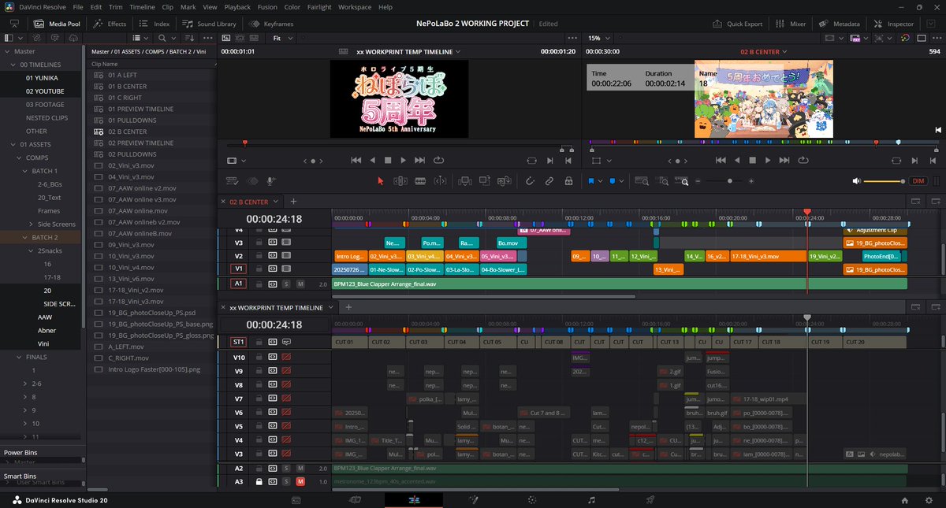Screen dimensions: 946x508
Task: Select 17-18_Vini_v3.mov in clip list
Action: pos(136,302)
